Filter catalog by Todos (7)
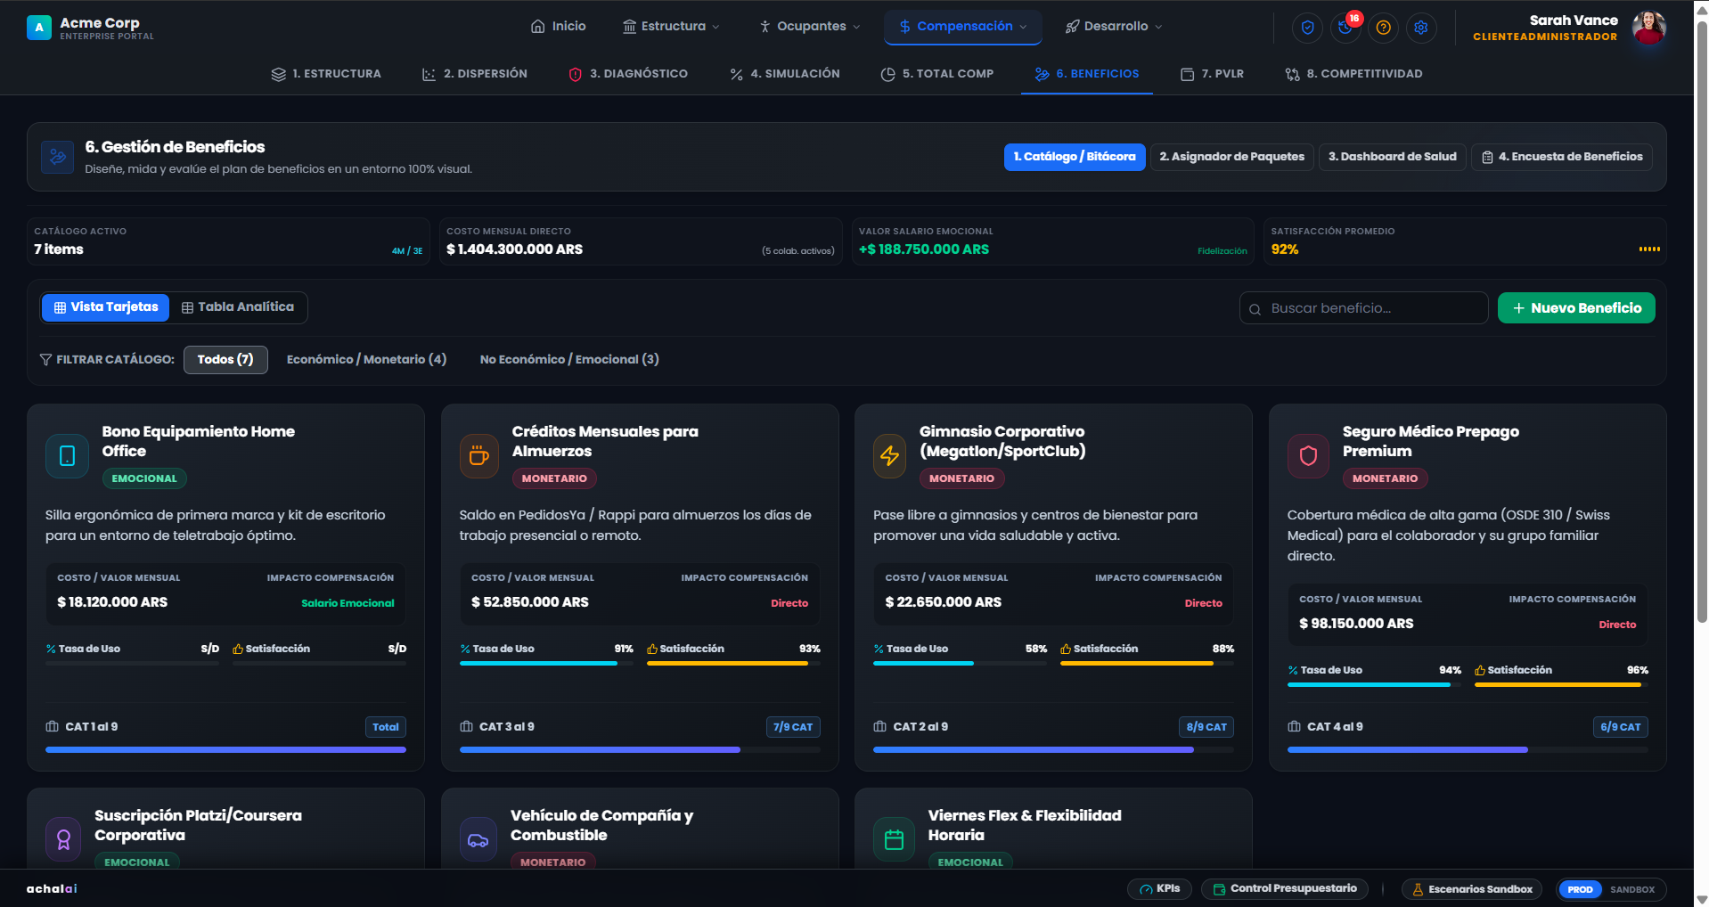1709x907 pixels. tap(225, 360)
